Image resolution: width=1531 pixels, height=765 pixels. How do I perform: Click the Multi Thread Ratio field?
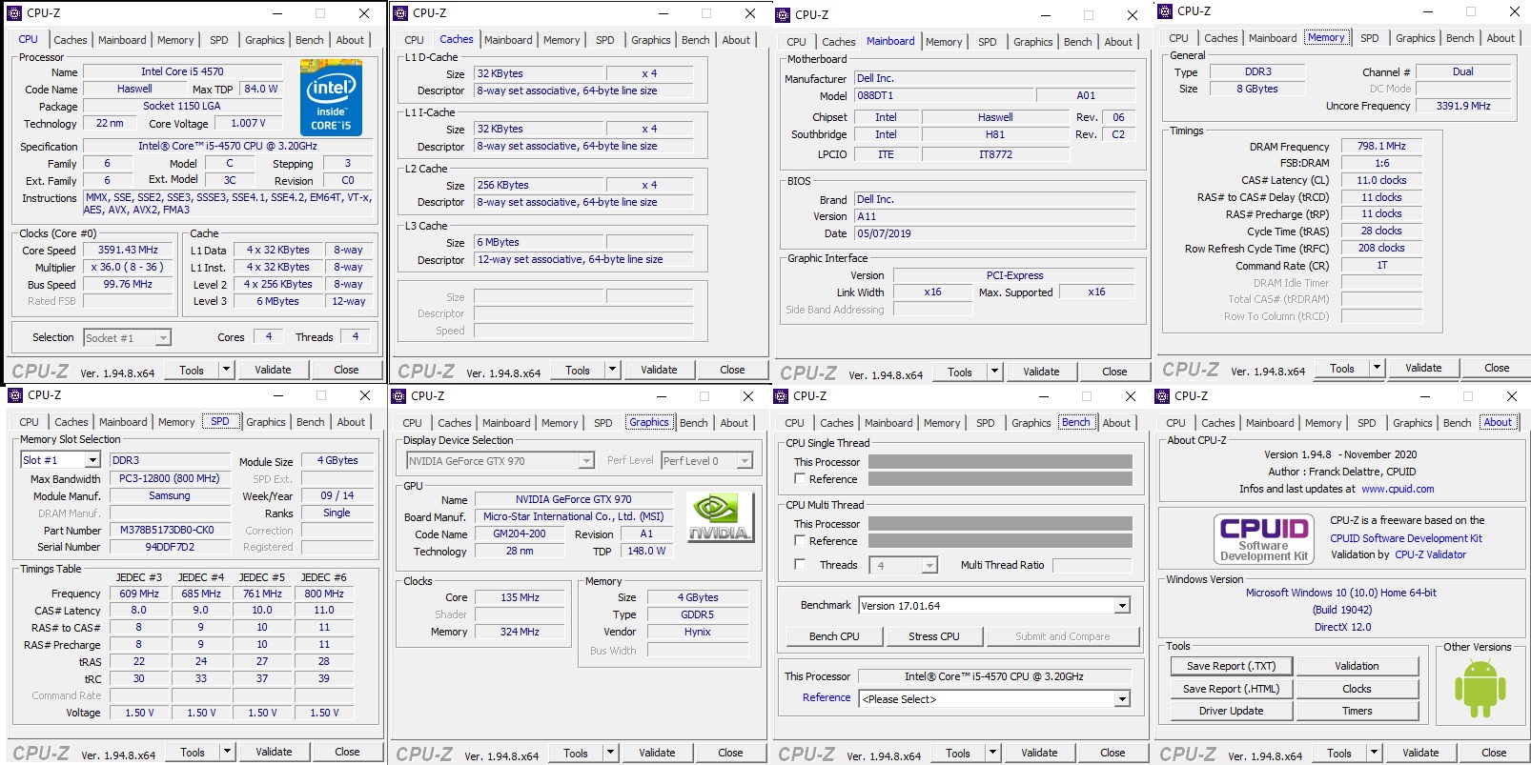click(x=1092, y=565)
